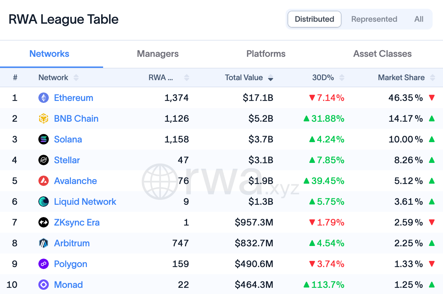Click the BNB Chain logo icon
Image resolution: width=443 pixels, height=294 pixels.
coord(44,118)
